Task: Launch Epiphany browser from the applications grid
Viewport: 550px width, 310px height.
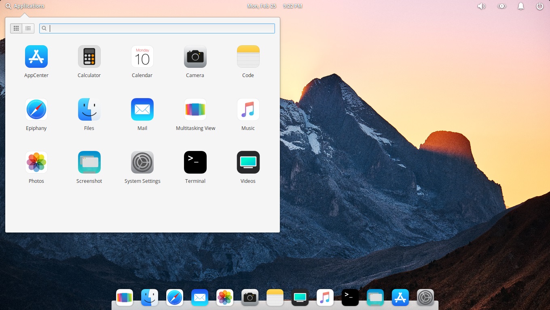Action: point(36,114)
